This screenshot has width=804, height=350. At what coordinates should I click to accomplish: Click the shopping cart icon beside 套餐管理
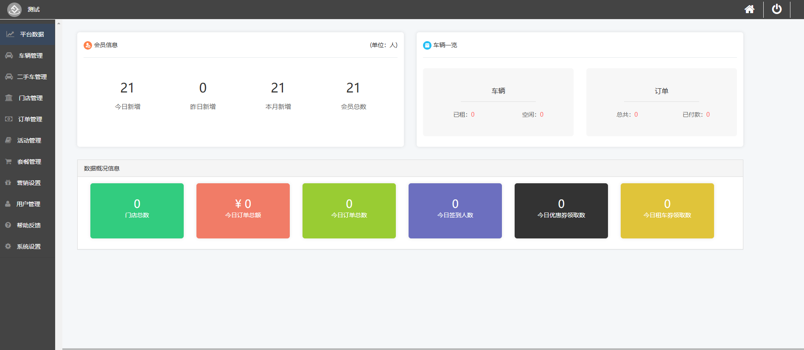click(x=8, y=162)
